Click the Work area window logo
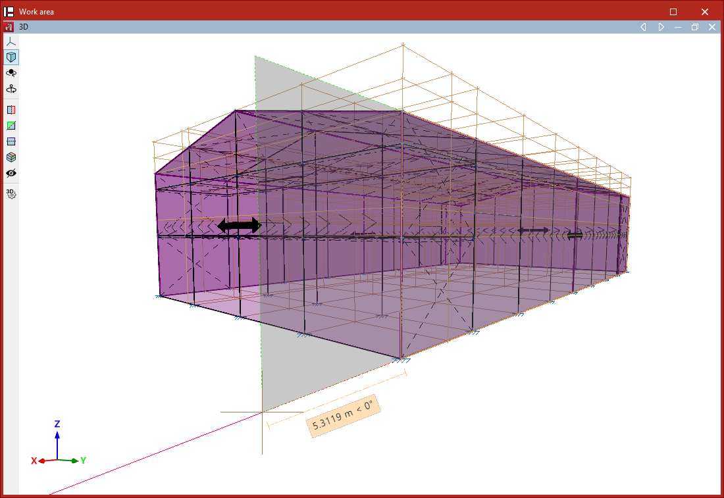724x498 pixels. [9, 12]
